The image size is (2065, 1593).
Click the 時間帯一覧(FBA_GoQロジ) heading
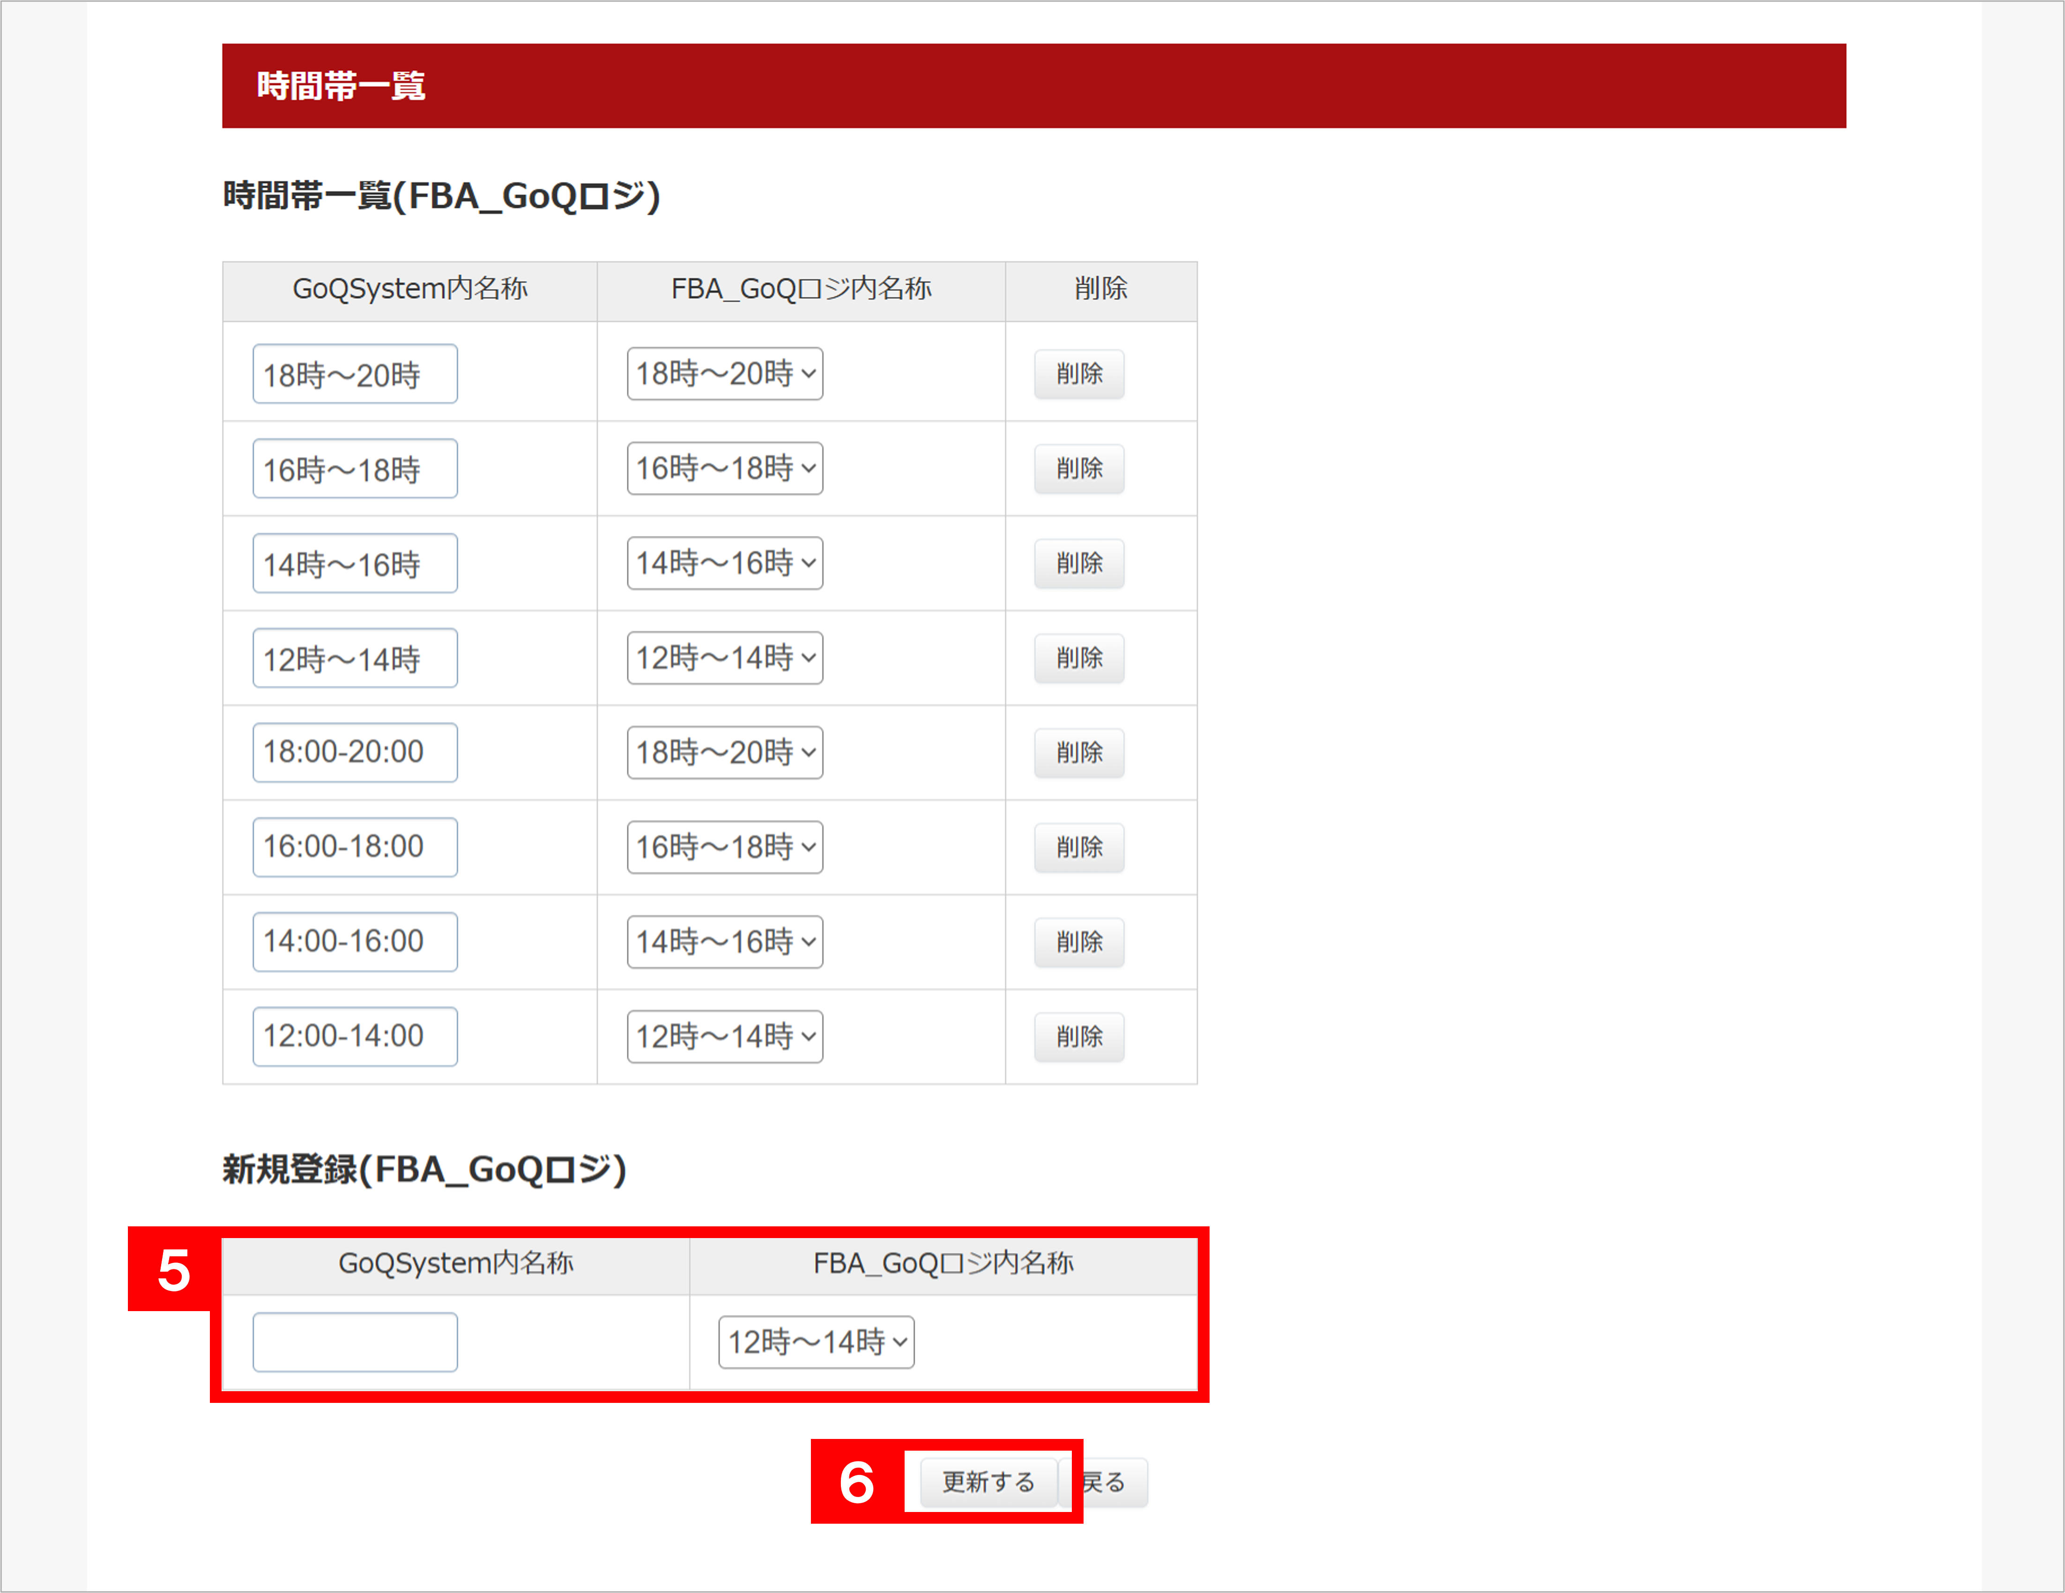point(442,196)
